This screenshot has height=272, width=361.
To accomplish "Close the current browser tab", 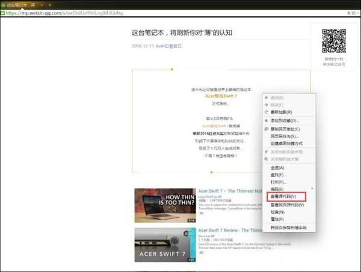I will click(x=42, y=5).
